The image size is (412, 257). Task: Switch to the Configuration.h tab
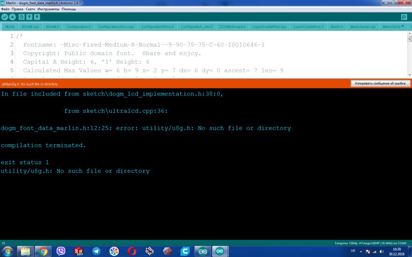[79, 27]
